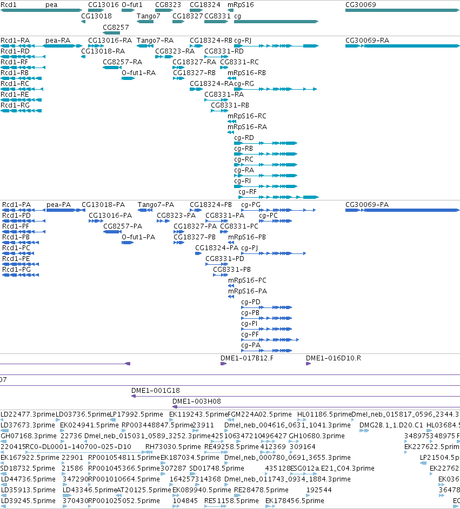Image resolution: width=460 pixels, height=509 pixels.
Task: Click the mRpS16-PA CDS label
Action: pyautogui.click(x=248, y=291)
